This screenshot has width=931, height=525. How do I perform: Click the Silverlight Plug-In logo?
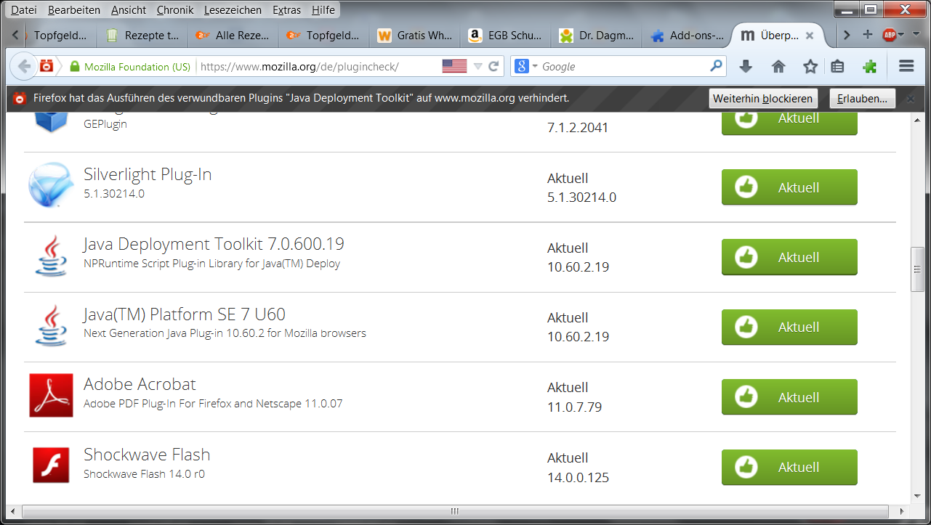tap(50, 185)
